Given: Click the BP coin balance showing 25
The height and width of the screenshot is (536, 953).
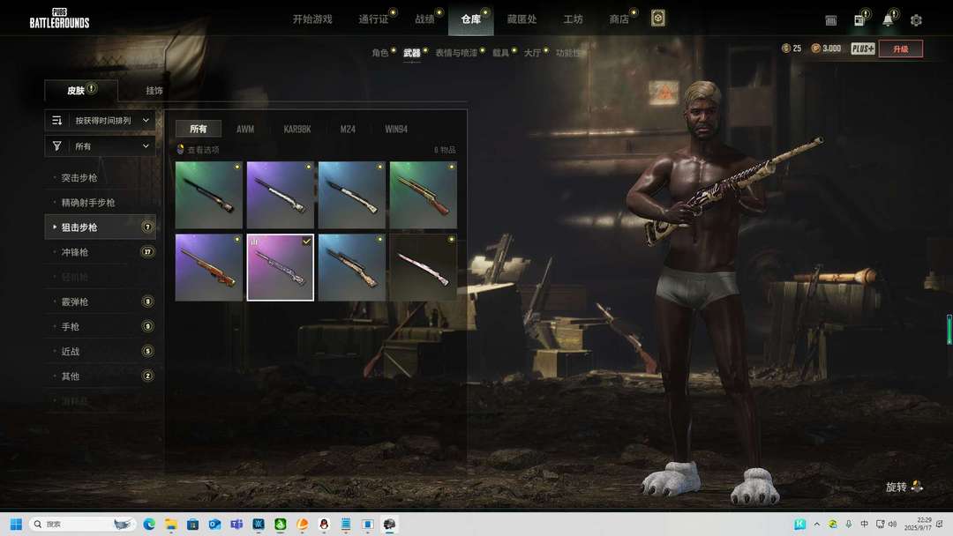Looking at the screenshot, I should click(x=792, y=48).
